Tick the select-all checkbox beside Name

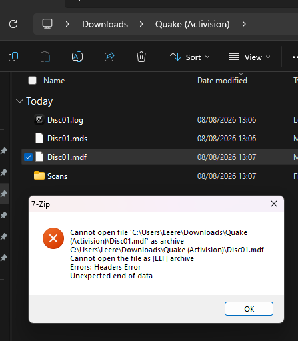(x=33, y=80)
